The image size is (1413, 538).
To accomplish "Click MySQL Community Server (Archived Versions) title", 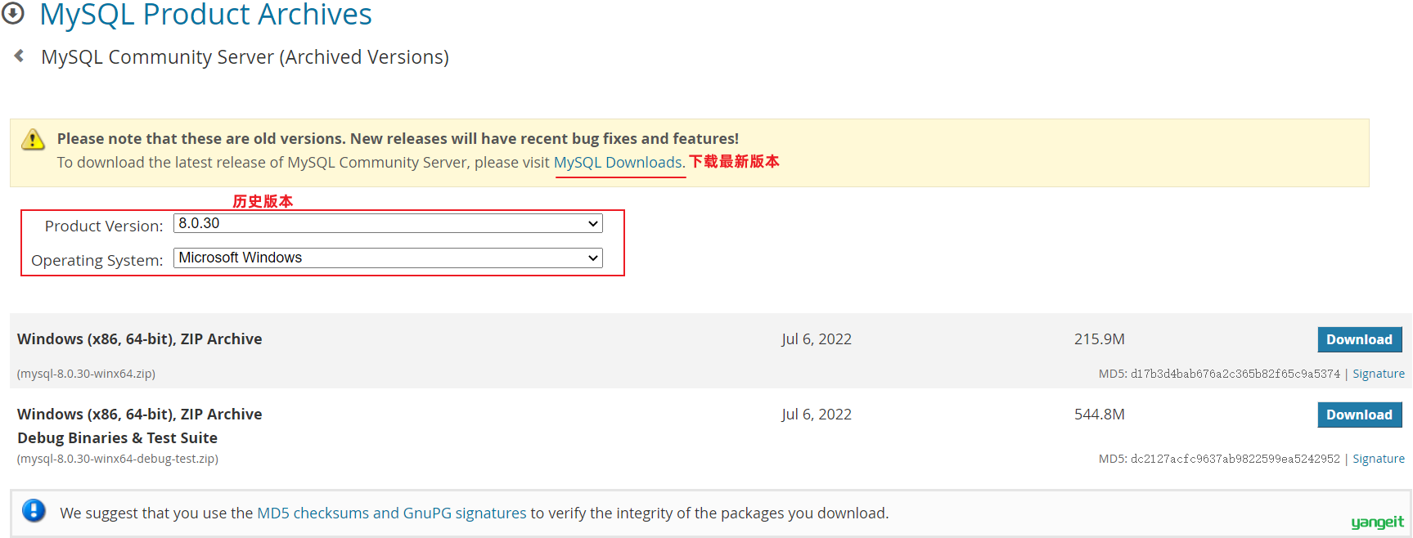I will click(245, 57).
